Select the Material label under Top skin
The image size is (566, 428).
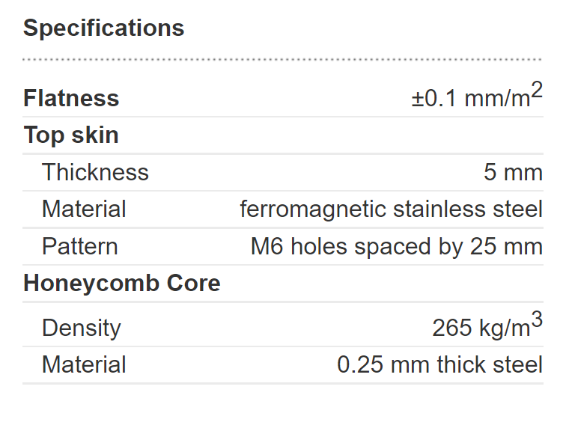click(x=84, y=209)
